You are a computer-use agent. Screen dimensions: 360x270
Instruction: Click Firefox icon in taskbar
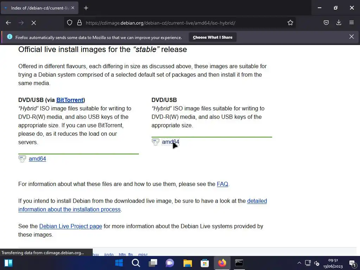(x=222, y=263)
